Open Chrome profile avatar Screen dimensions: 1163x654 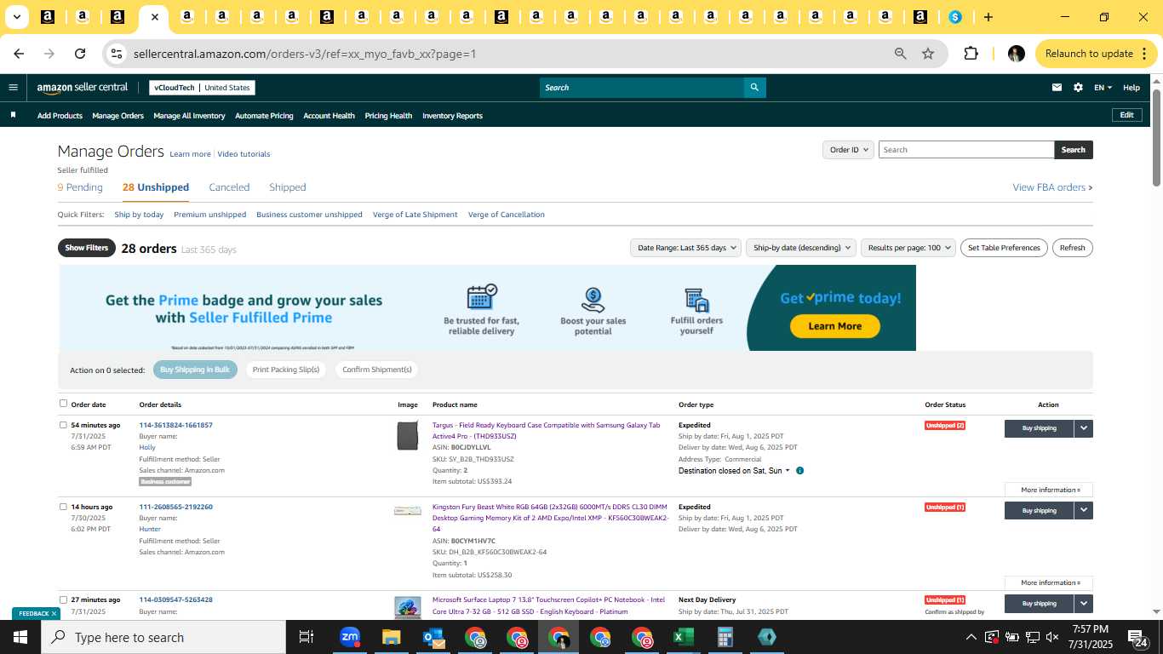(x=1016, y=54)
